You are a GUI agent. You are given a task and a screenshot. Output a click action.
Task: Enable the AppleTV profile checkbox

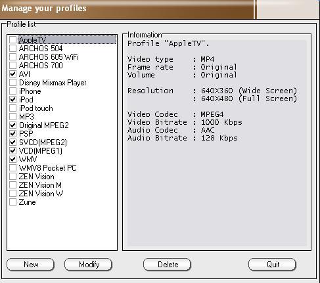(12, 40)
